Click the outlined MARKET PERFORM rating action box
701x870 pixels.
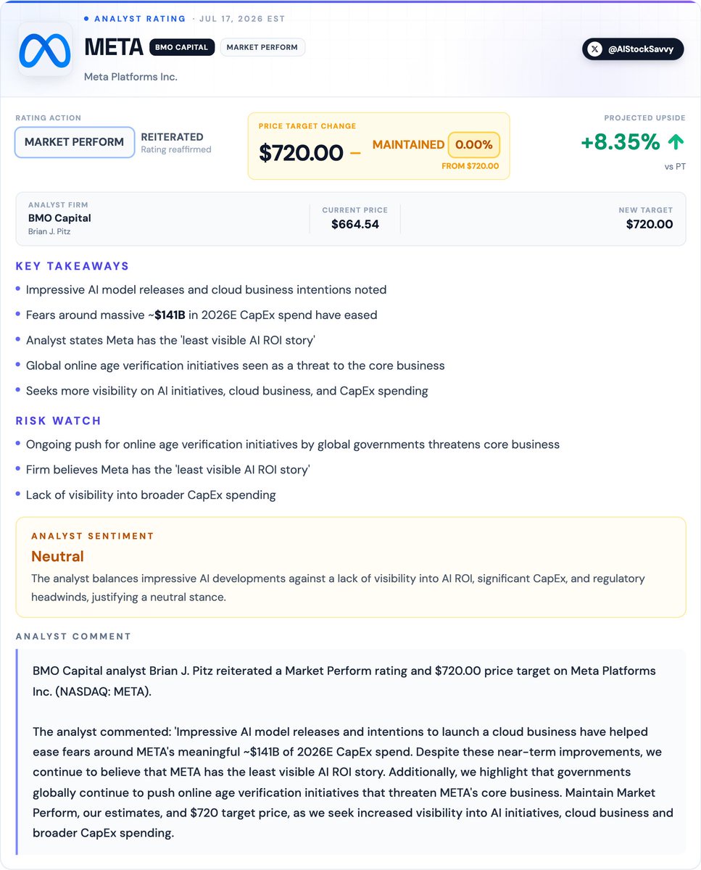click(x=75, y=142)
